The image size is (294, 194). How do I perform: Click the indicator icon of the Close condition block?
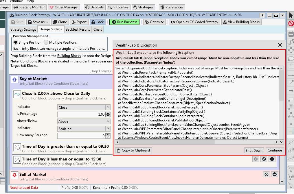point(17,94)
